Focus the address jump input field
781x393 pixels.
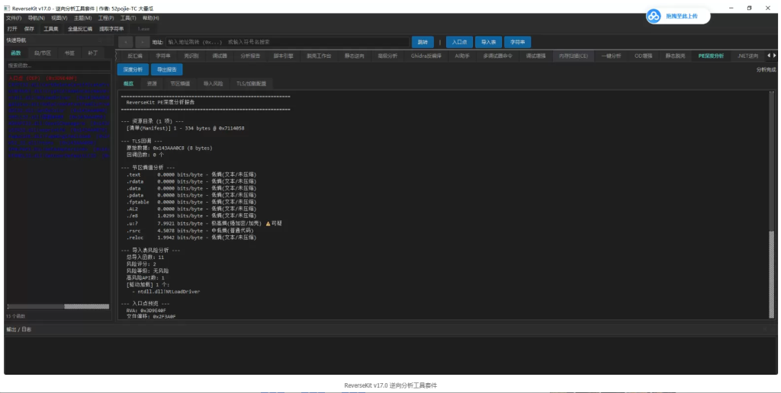pyautogui.click(x=288, y=43)
